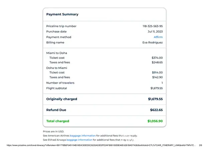This screenshot has height=150, width=209.
Task: Click the 2/8 page number indicator
Action: pyautogui.click(x=200, y=145)
